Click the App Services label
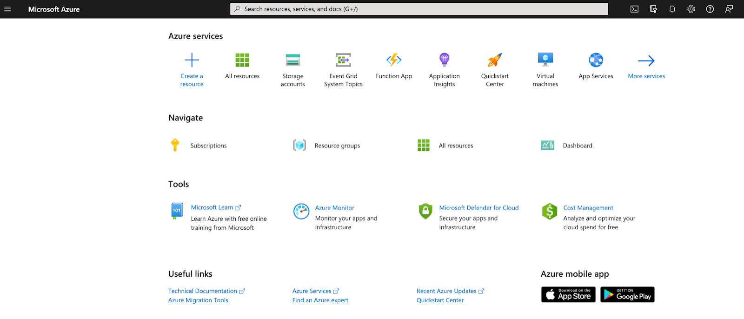Viewport: 744px width, 319px height. [596, 76]
